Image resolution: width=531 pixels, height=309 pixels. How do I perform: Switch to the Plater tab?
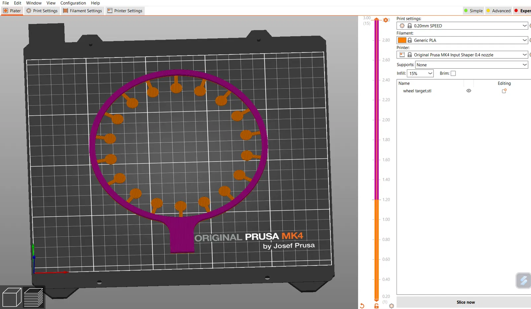click(12, 11)
